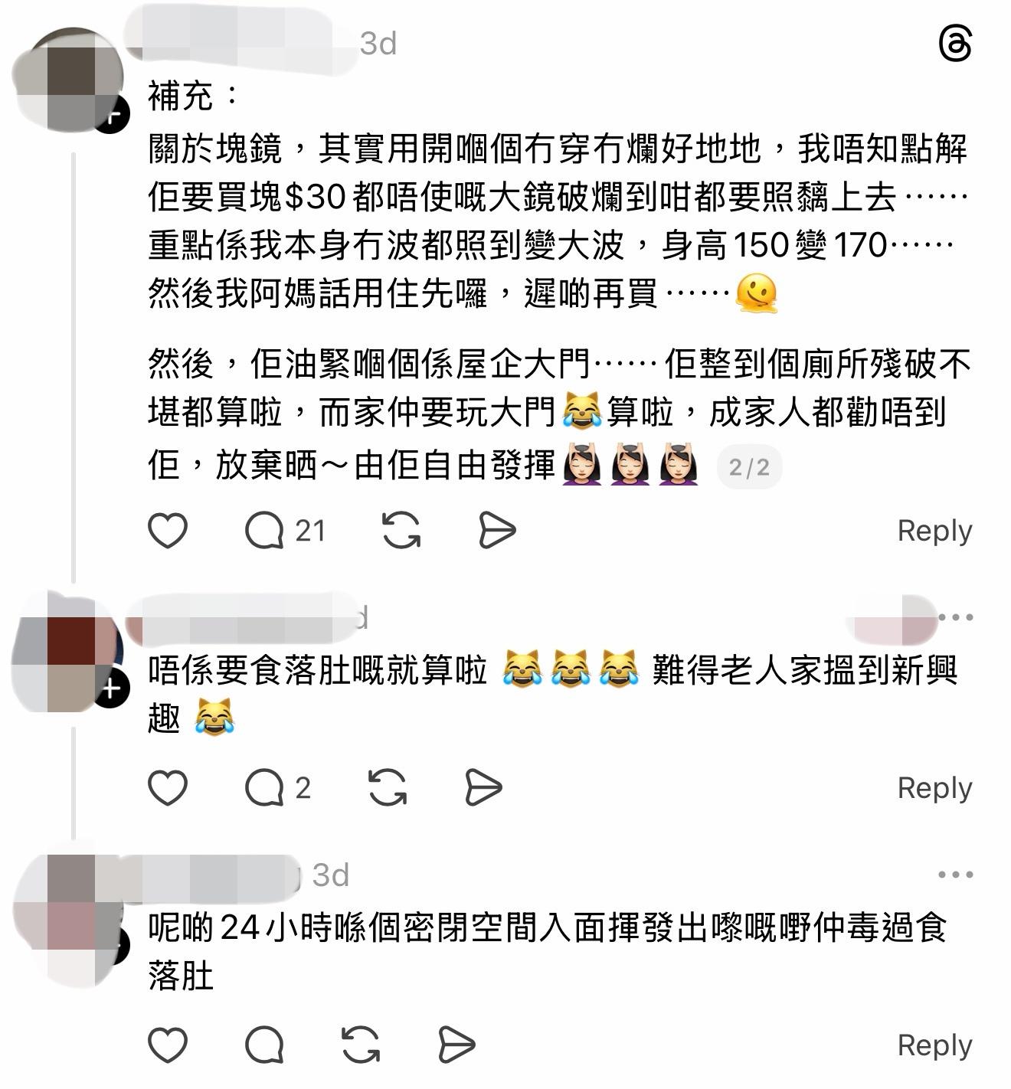Share the third comment with send icon

point(456,1045)
